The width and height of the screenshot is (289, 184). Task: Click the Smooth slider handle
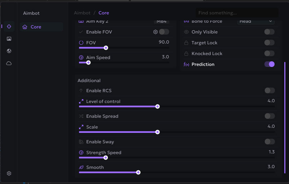(x=138, y=172)
